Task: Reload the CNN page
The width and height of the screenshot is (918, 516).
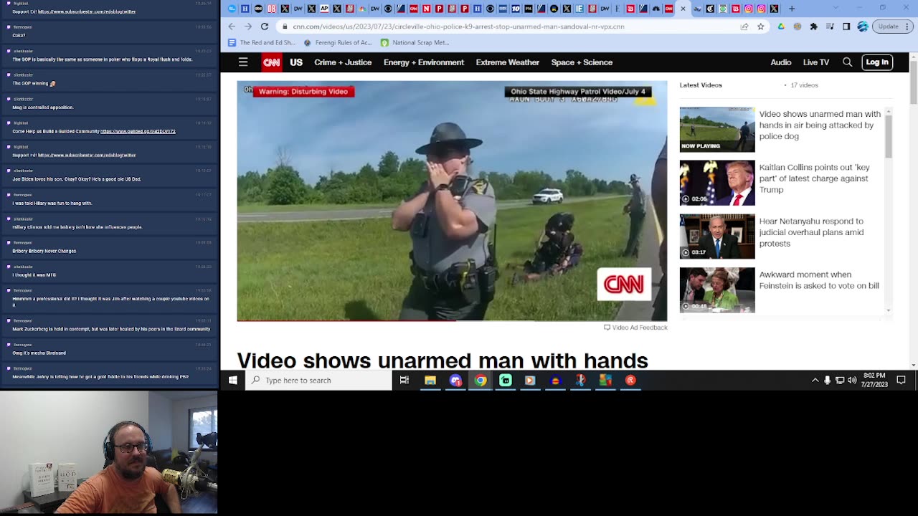Action: 265,27
